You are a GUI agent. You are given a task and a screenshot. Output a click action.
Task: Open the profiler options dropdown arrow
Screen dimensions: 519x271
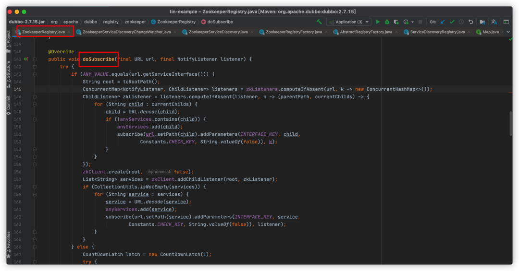tap(412, 22)
